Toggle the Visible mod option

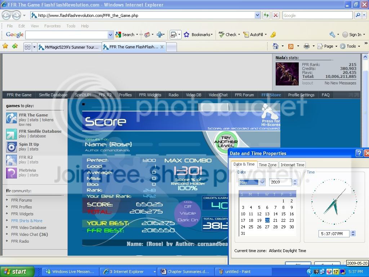(188, 213)
